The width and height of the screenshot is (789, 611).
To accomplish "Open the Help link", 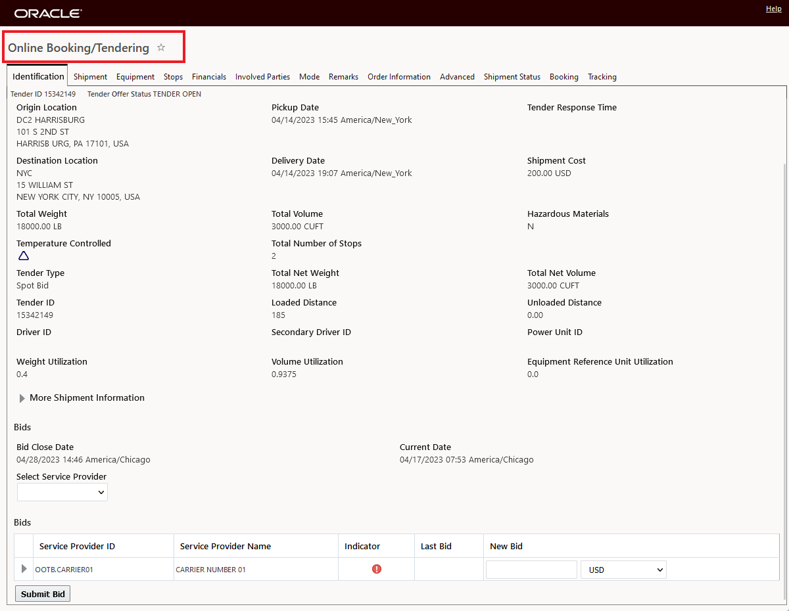I will click(774, 9).
